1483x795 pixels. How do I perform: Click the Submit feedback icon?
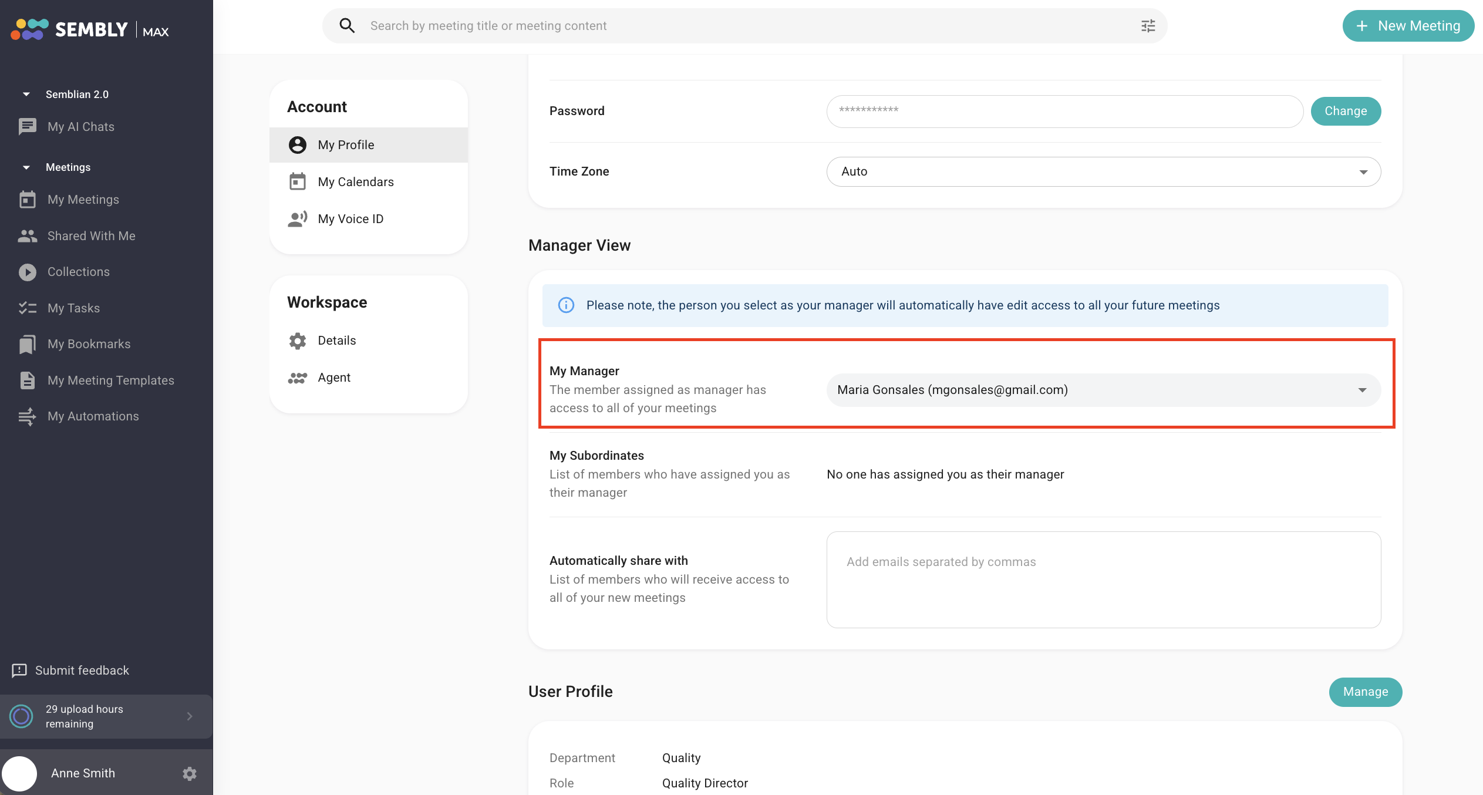click(x=19, y=671)
